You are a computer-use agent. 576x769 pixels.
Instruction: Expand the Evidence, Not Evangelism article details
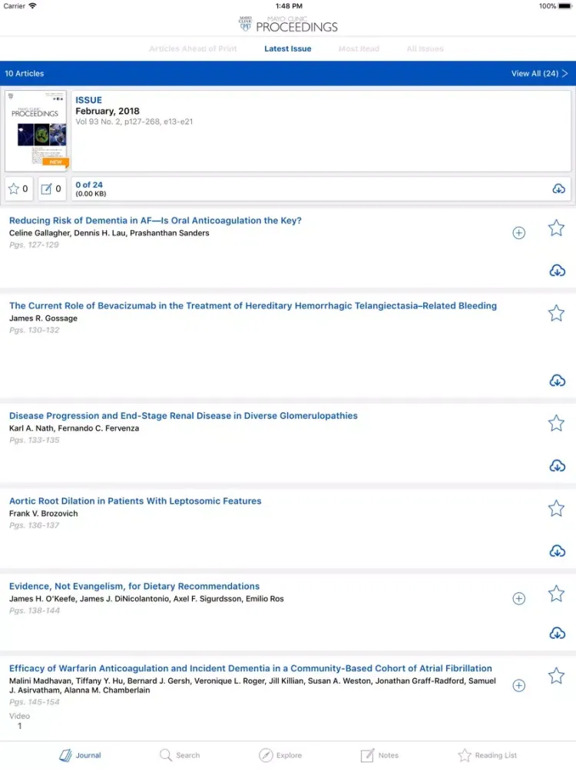tap(518, 598)
